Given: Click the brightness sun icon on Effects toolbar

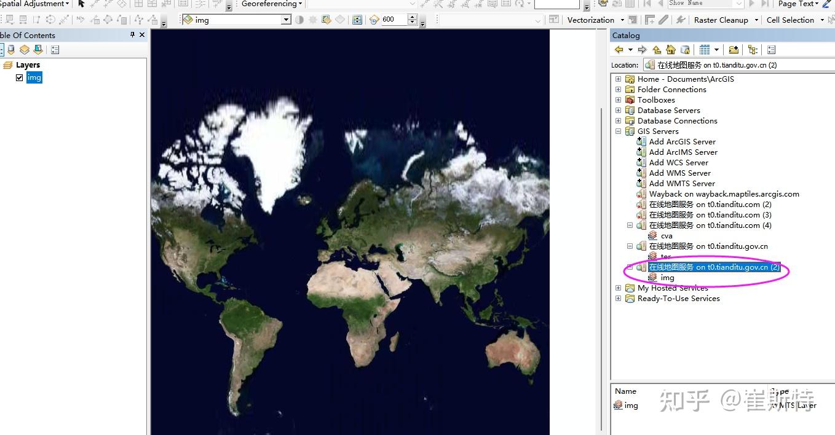Looking at the screenshot, I should click(x=314, y=19).
